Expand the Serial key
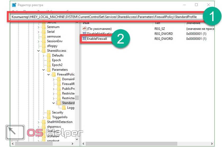 coord(39,32)
